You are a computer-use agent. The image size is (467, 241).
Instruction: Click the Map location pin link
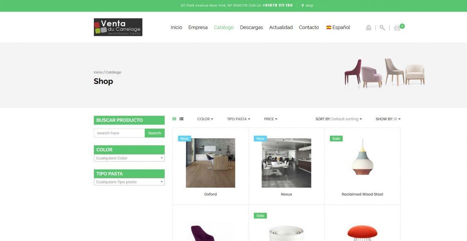(x=307, y=6)
